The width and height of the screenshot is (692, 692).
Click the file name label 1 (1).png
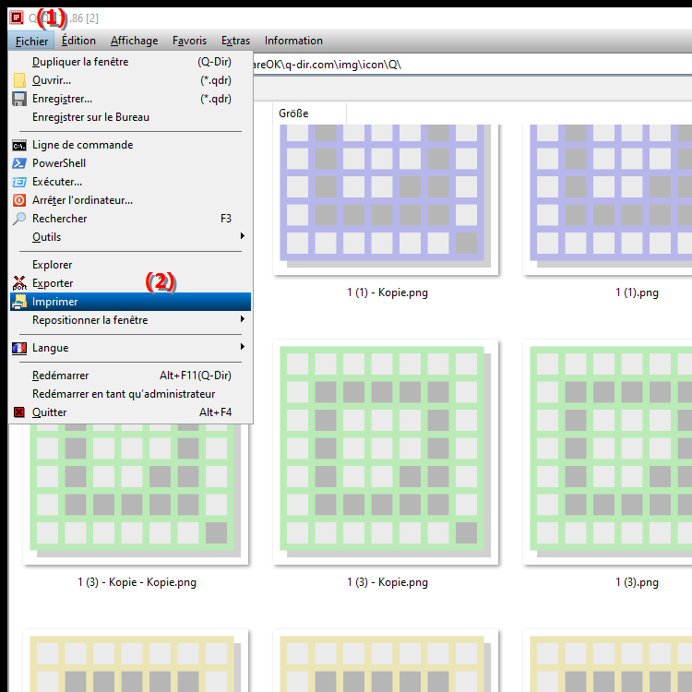(637, 292)
